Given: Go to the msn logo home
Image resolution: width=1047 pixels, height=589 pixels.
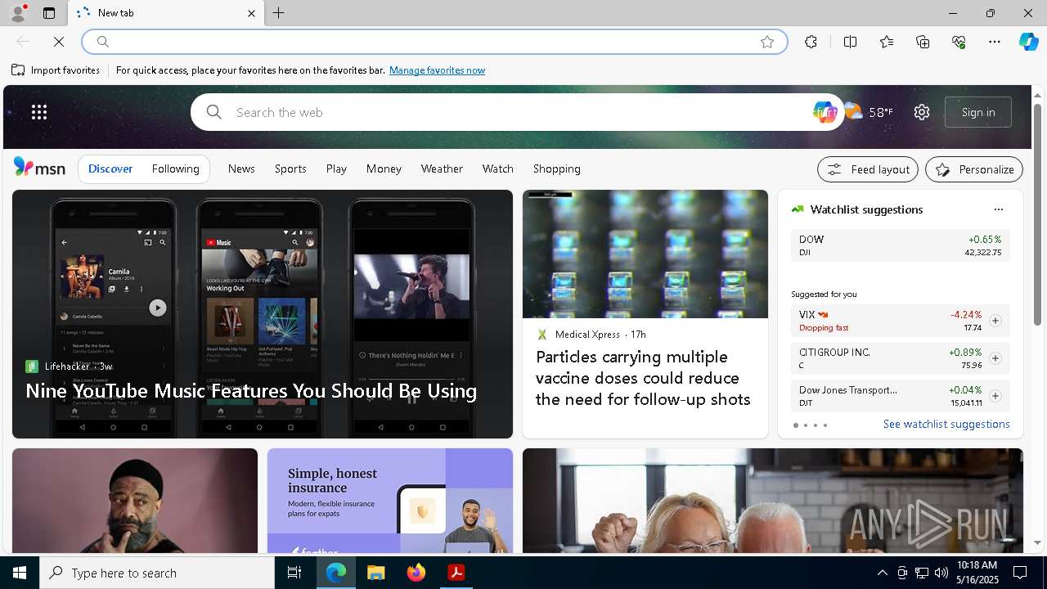Looking at the screenshot, I should [x=39, y=168].
